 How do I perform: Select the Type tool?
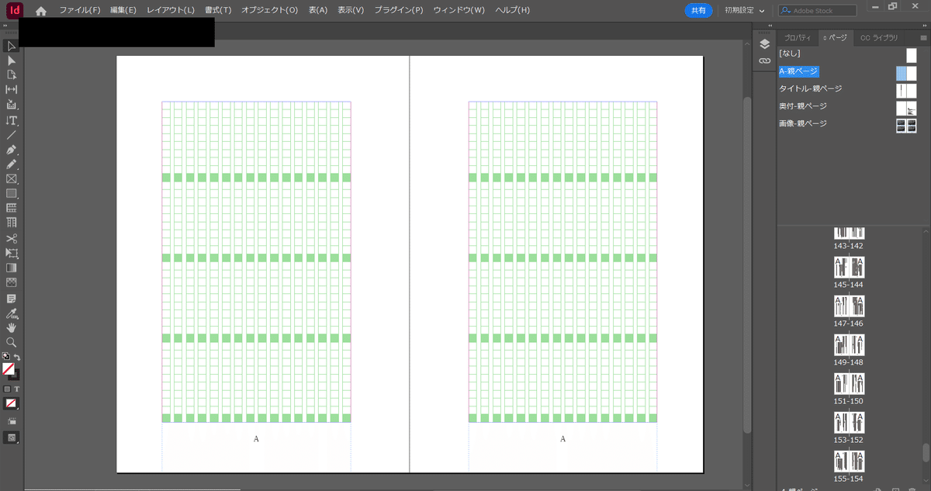click(x=12, y=120)
